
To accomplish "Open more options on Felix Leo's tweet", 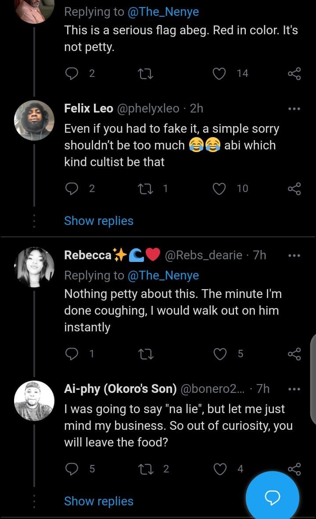I will (294, 109).
